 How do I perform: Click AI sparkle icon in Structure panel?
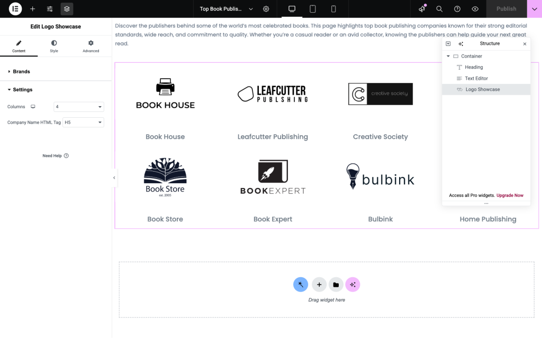[461, 44]
